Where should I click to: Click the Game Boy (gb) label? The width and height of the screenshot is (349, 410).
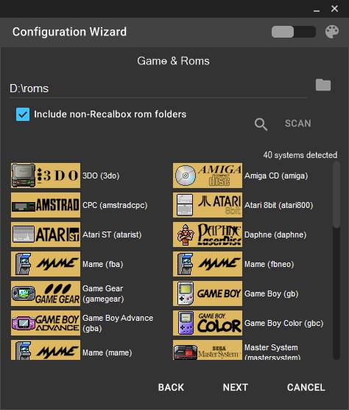click(271, 294)
